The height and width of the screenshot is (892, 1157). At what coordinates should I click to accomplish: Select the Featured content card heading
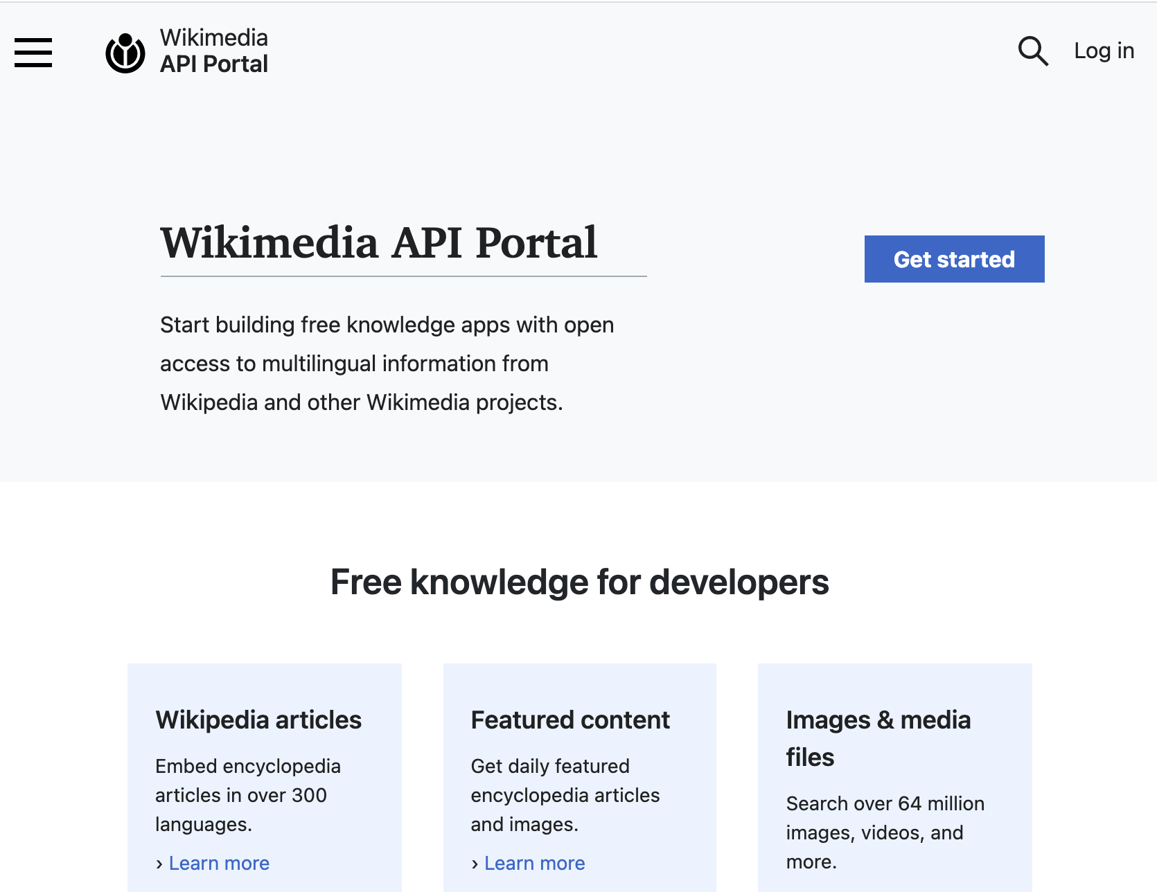pos(570,720)
